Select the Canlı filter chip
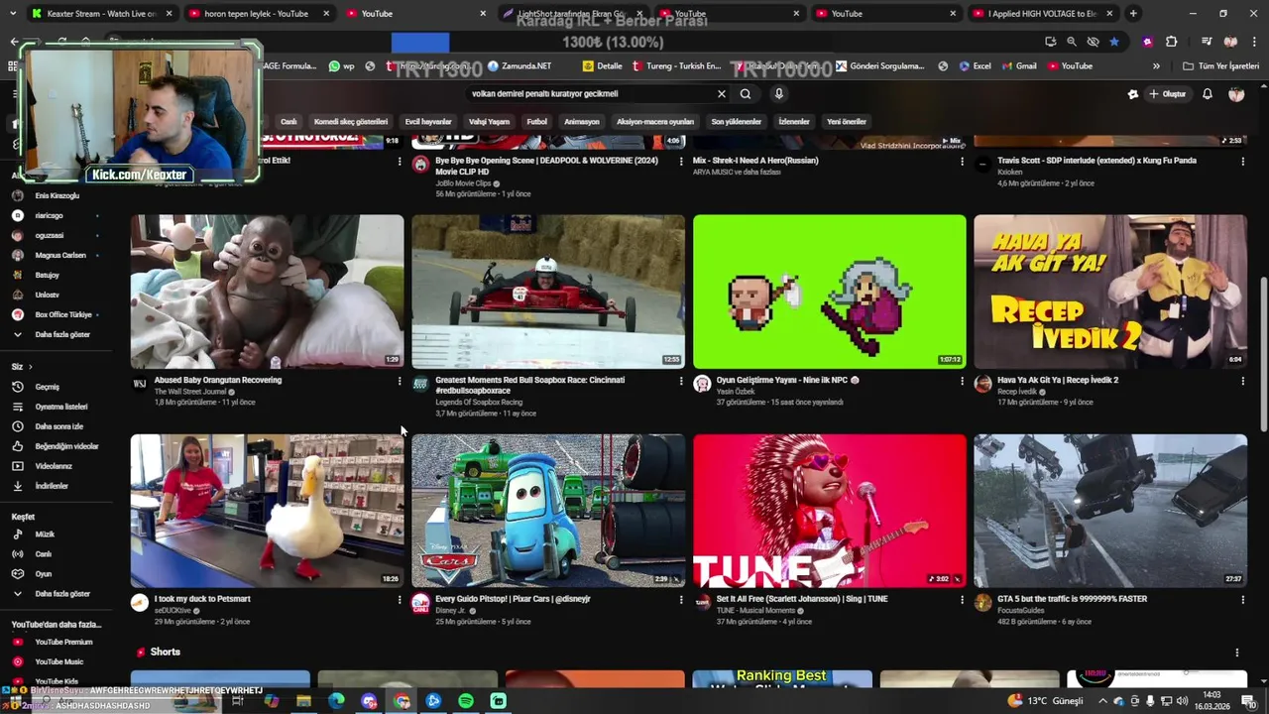The height and width of the screenshot is (714, 1269). (x=288, y=122)
